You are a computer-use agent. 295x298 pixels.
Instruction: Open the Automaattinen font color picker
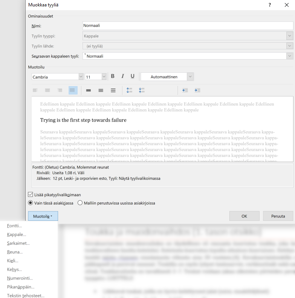[190, 77]
